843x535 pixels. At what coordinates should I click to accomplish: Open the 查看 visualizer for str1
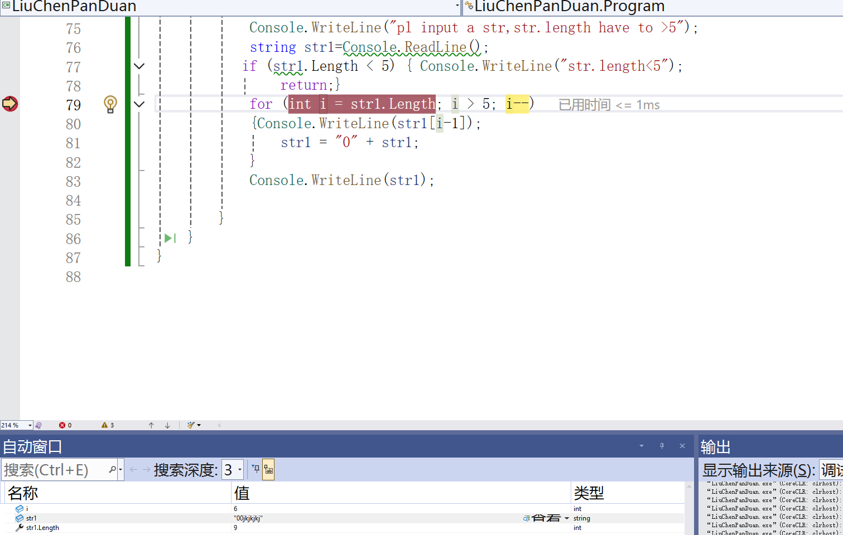click(542, 518)
